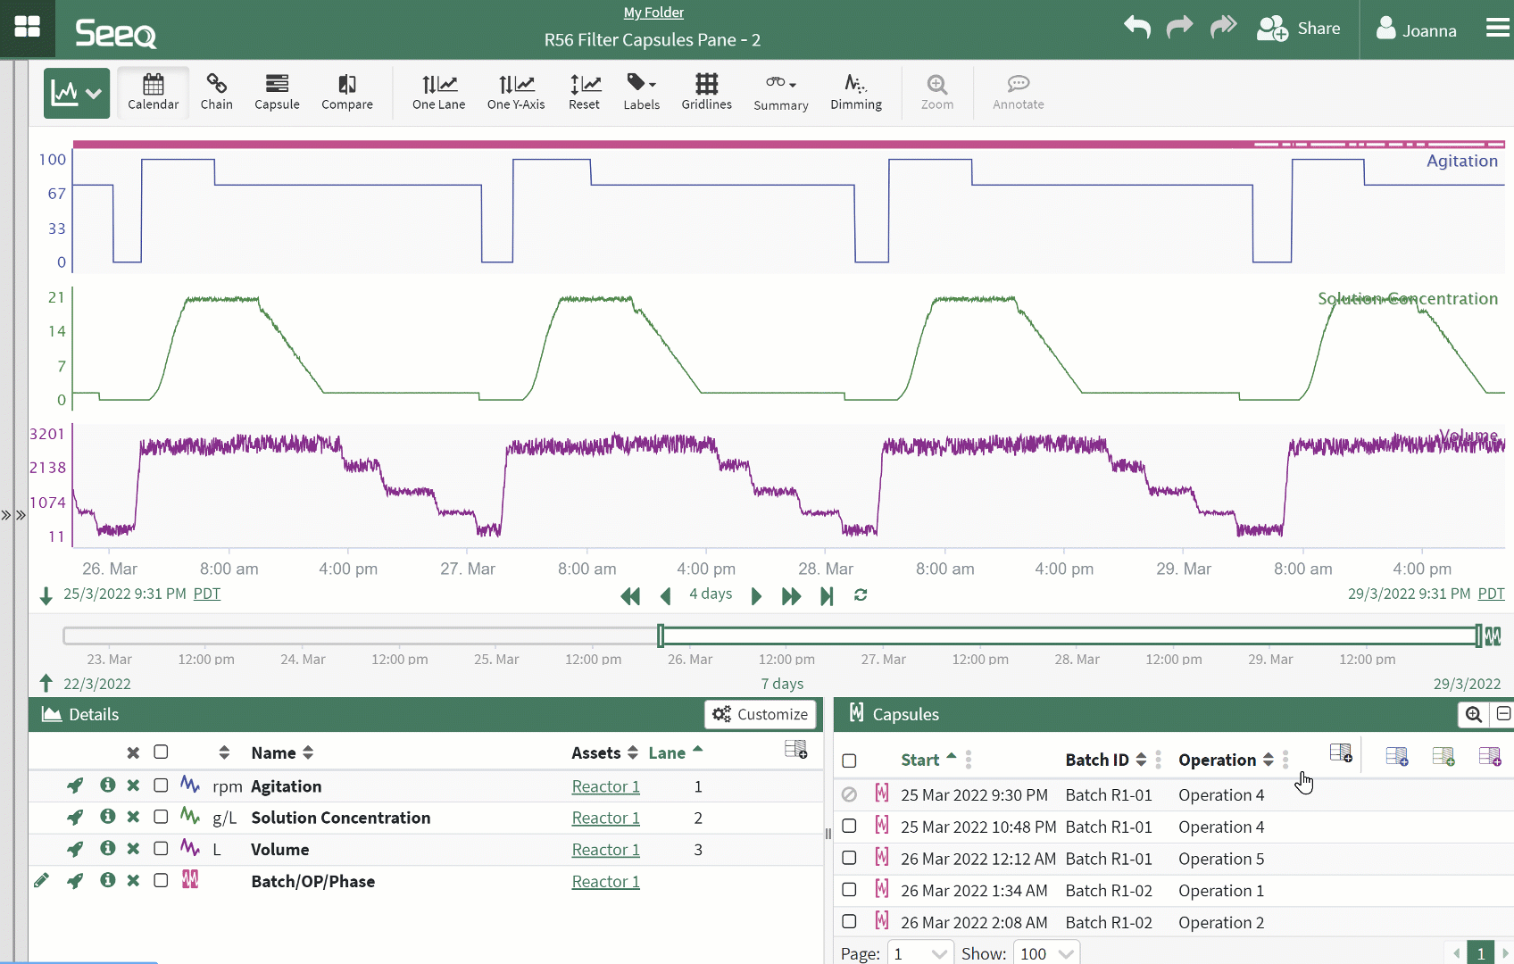Screen dimensions: 1514x964
Task: Click the Compare view icon
Action: point(346,92)
